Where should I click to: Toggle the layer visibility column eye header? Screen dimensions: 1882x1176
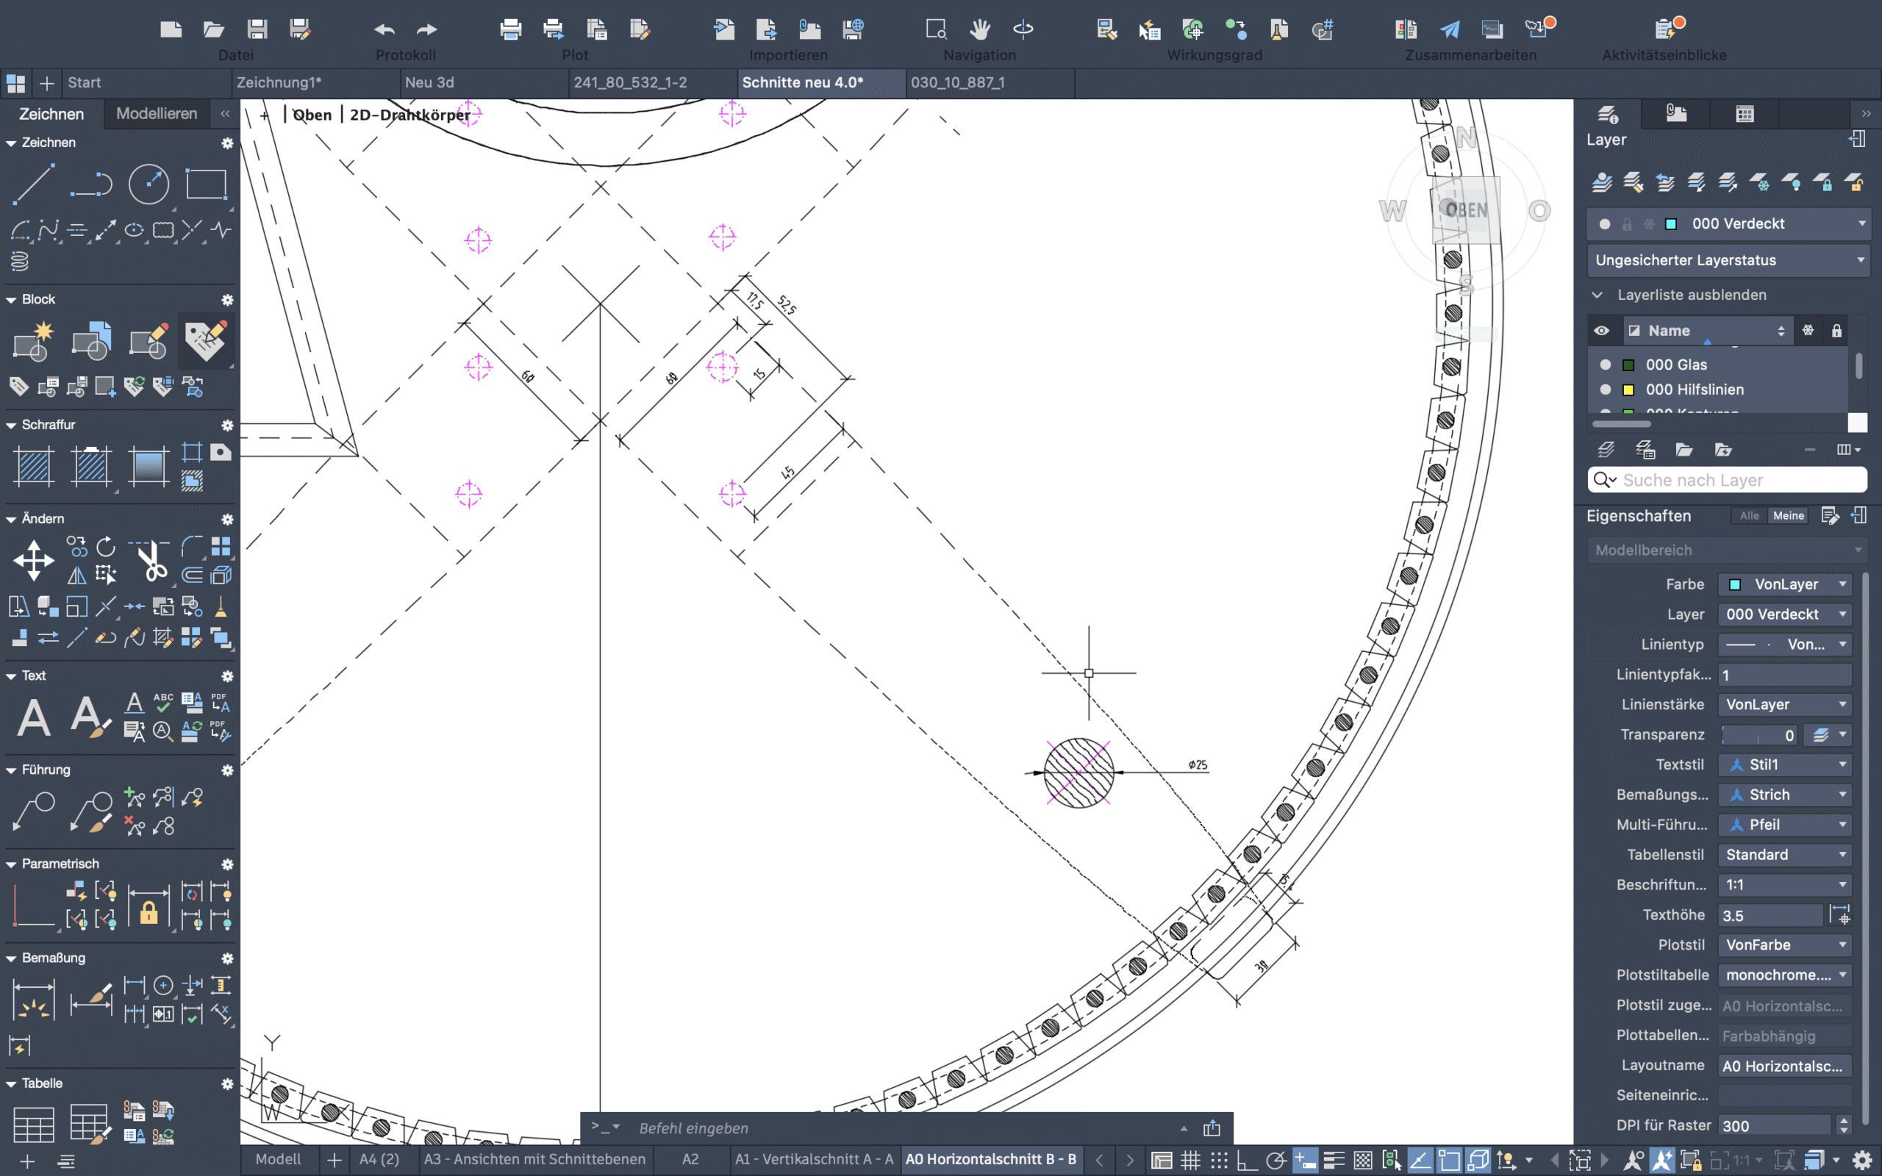[1602, 331]
